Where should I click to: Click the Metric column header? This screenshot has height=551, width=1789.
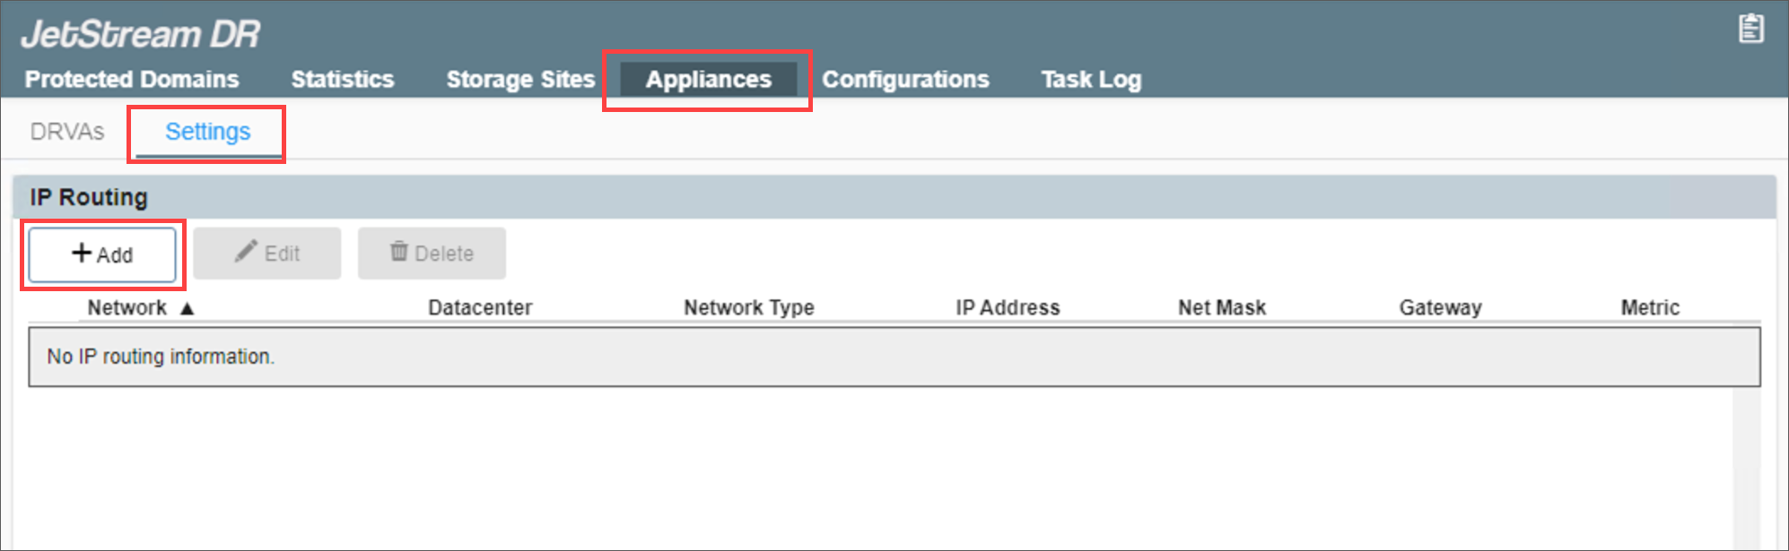1650,308
